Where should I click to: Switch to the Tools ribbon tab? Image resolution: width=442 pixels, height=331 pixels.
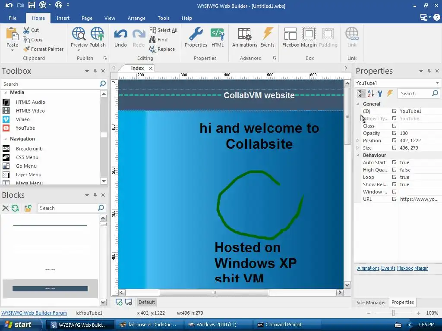pos(164,18)
